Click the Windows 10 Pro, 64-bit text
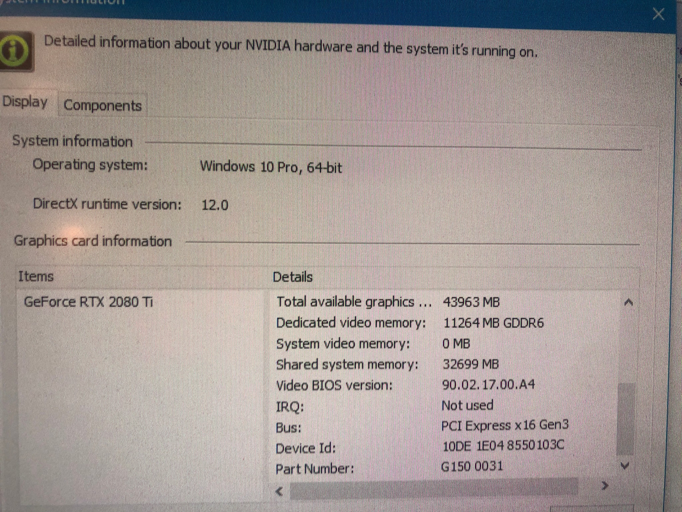Screen dimensions: 682x512 click(x=271, y=166)
